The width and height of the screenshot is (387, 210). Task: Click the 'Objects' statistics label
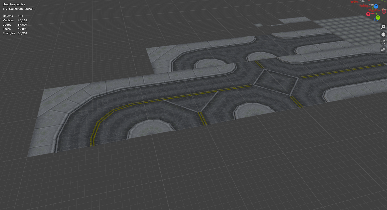coord(8,16)
